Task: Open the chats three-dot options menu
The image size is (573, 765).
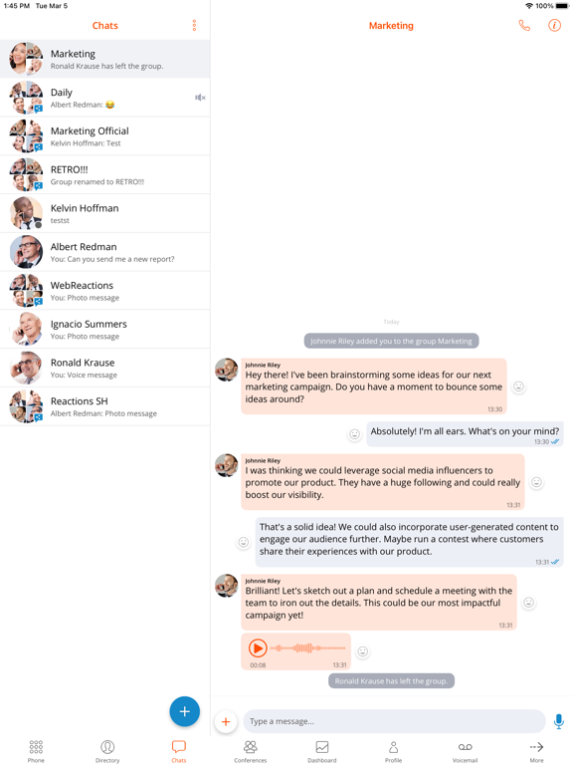Action: click(x=194, y=25)
